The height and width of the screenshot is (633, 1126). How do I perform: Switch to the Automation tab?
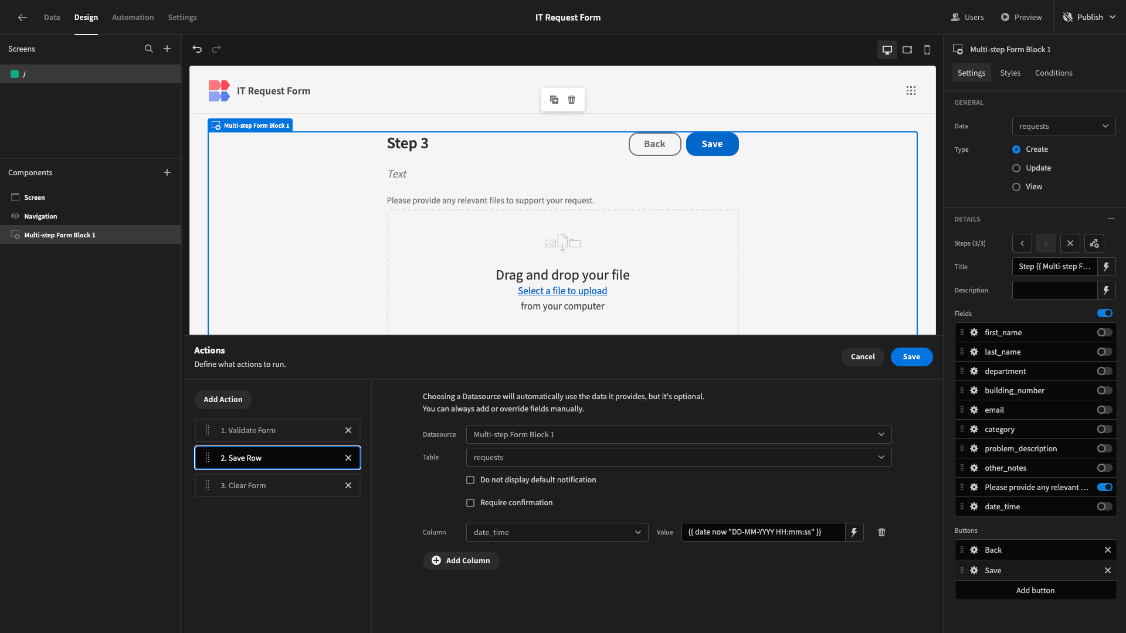point(133,17)
